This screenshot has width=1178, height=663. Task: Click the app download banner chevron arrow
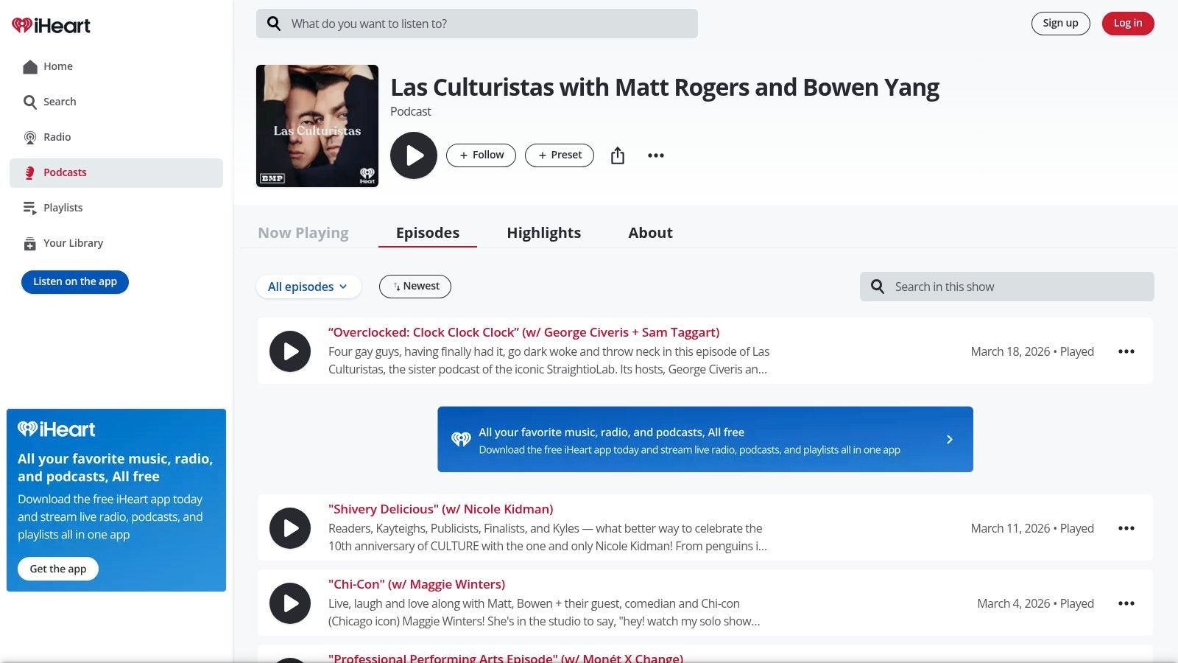[x=950, y=440]
